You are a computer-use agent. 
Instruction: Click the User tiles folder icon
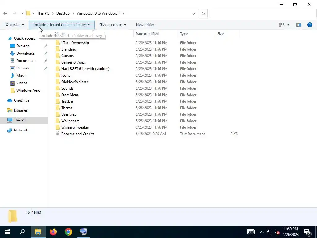coord(58,114)
